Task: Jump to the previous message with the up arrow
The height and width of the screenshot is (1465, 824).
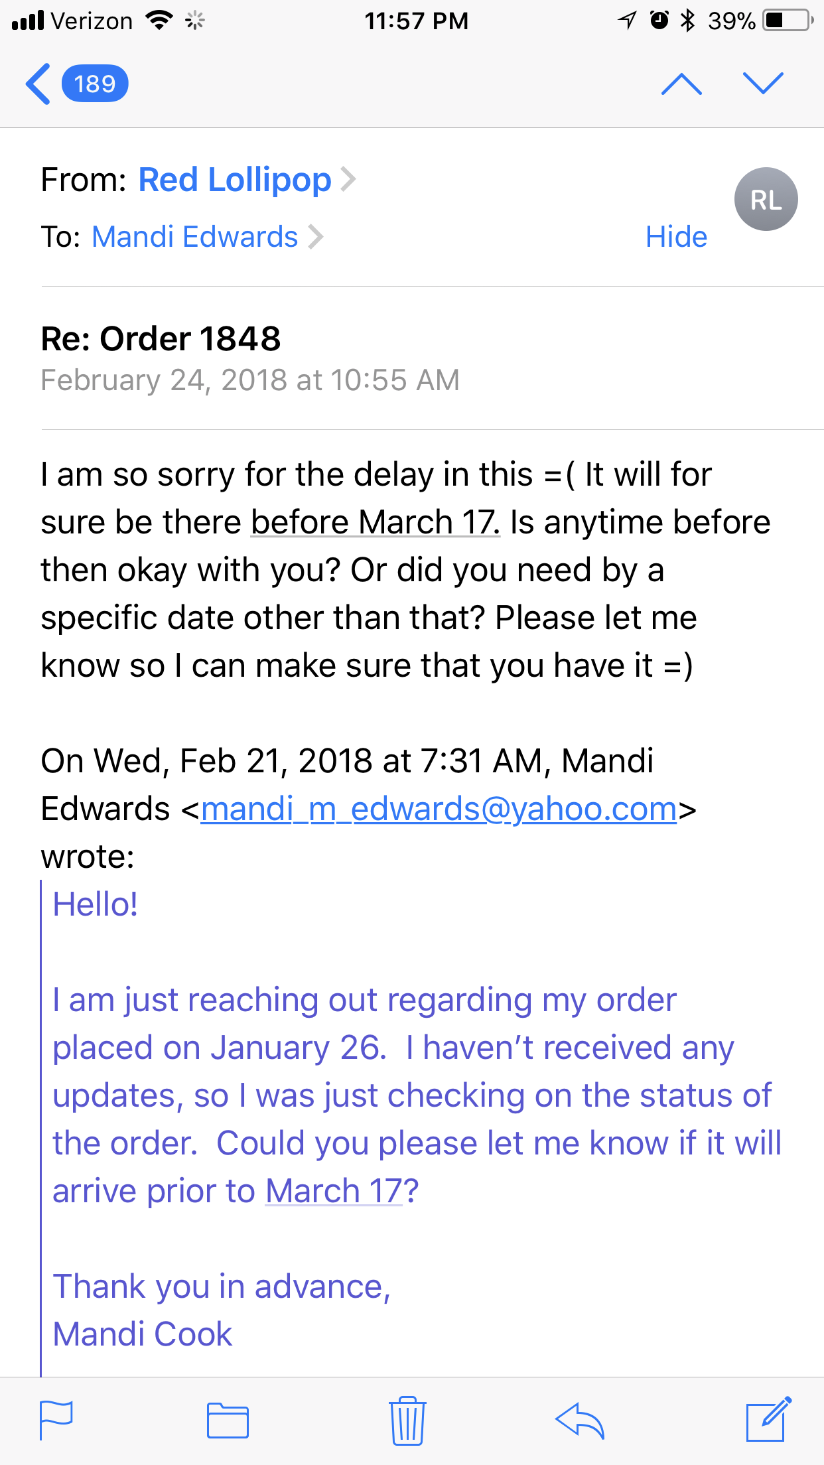Action: (x=681, y=84)
